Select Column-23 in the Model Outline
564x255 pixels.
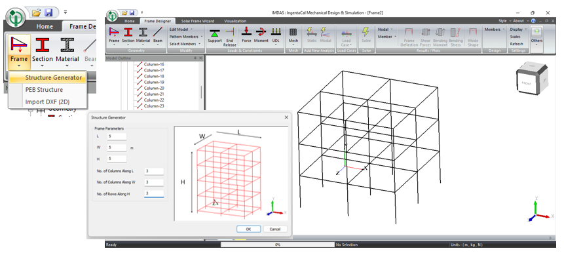pyautogui.click(x=154, y=106)
